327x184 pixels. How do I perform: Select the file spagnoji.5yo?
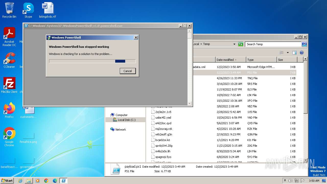click(x=163, y=157)
